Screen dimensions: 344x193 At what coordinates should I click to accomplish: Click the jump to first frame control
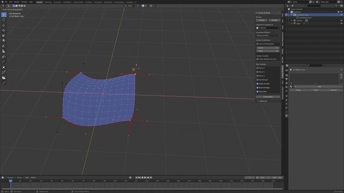[x=137, y=177]
